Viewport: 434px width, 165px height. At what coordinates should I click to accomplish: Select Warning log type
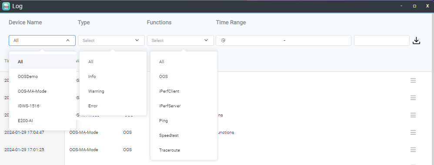click(113, 91)
